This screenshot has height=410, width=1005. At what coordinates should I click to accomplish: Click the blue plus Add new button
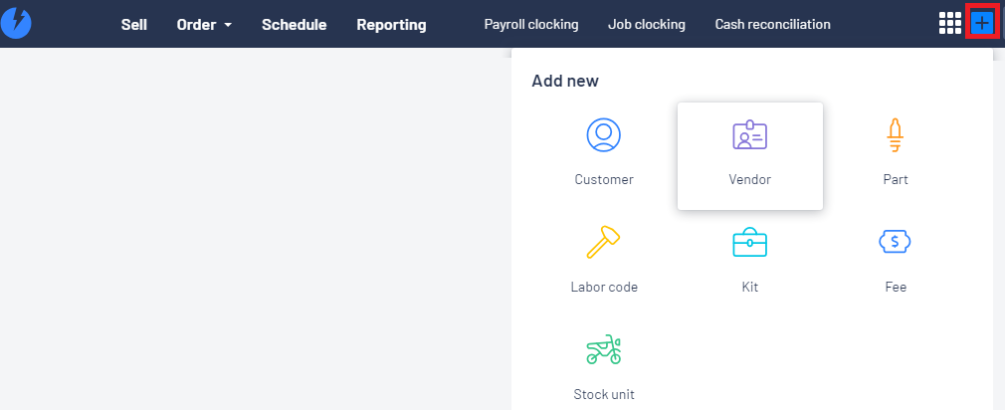pos(982,24)
